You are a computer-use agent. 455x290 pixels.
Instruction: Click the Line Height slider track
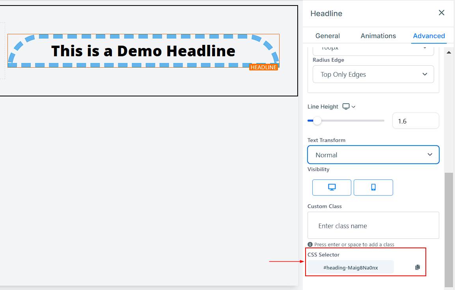346,120
